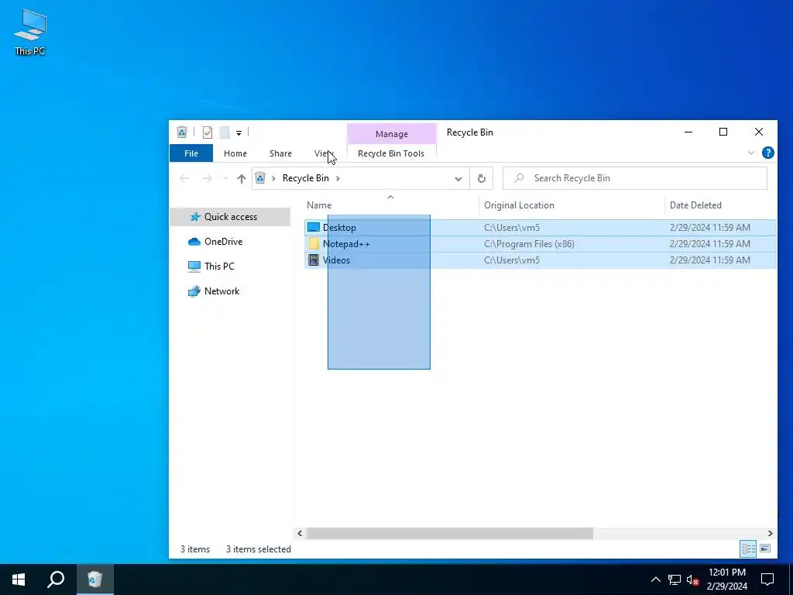The image size is (793, 595).
Task: Click the Recycle Bin icon in title bar
Action: (181, 132)
